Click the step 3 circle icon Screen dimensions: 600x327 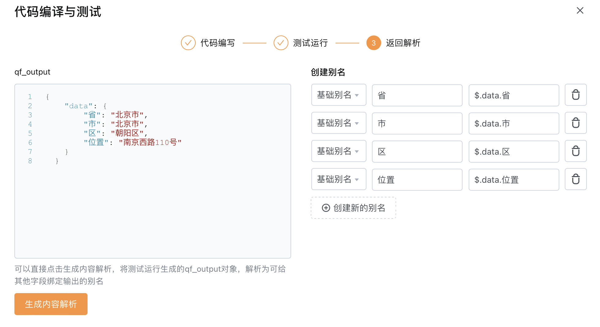373,43
